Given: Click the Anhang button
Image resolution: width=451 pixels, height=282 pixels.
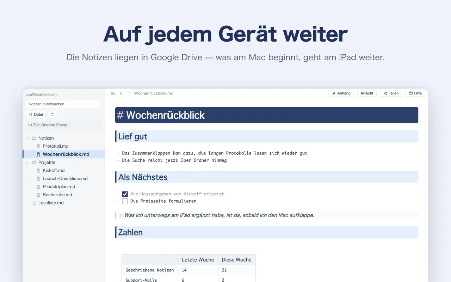Looking at the screenshot, I should (341, 93).
